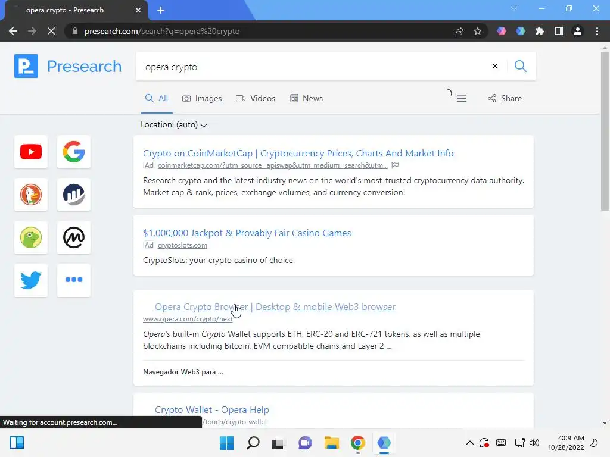
Task: Click the scrollbar down arrow
Action: [x=605, y=423]
